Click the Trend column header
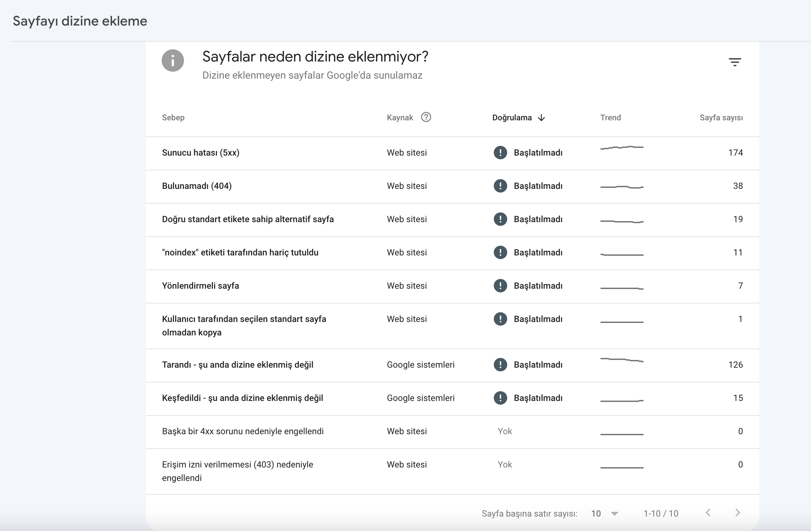Viewport: 811px width, 531px height. point(610,118)
